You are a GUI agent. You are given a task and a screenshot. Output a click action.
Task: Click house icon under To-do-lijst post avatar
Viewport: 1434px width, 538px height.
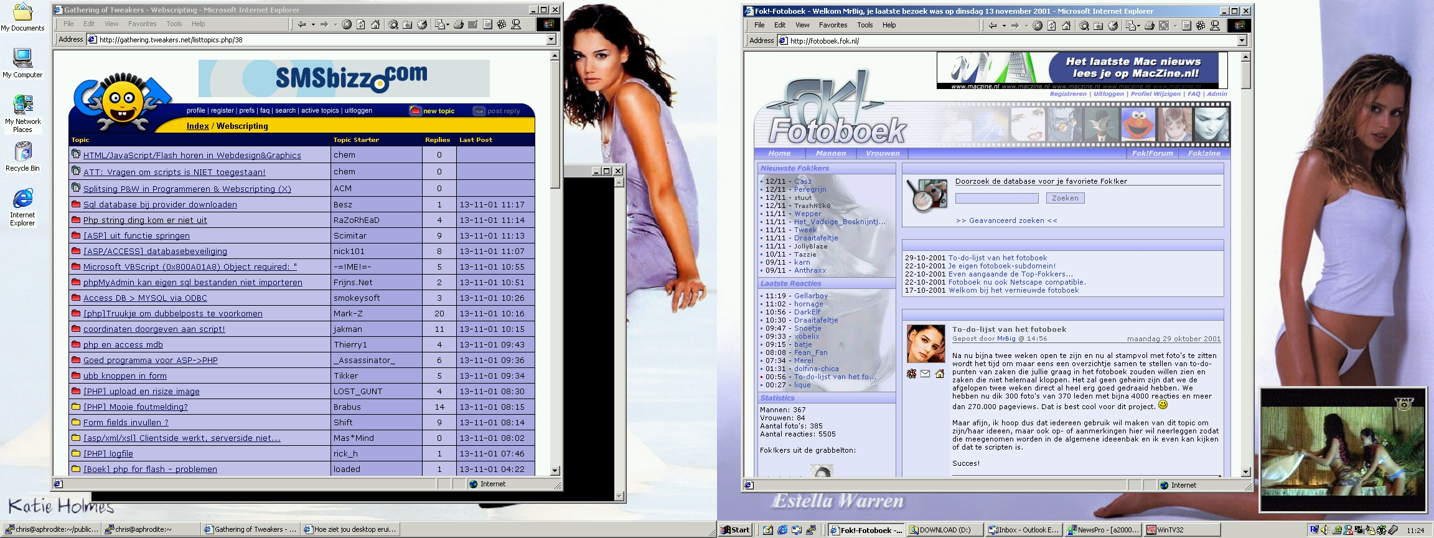pos(939,374)
